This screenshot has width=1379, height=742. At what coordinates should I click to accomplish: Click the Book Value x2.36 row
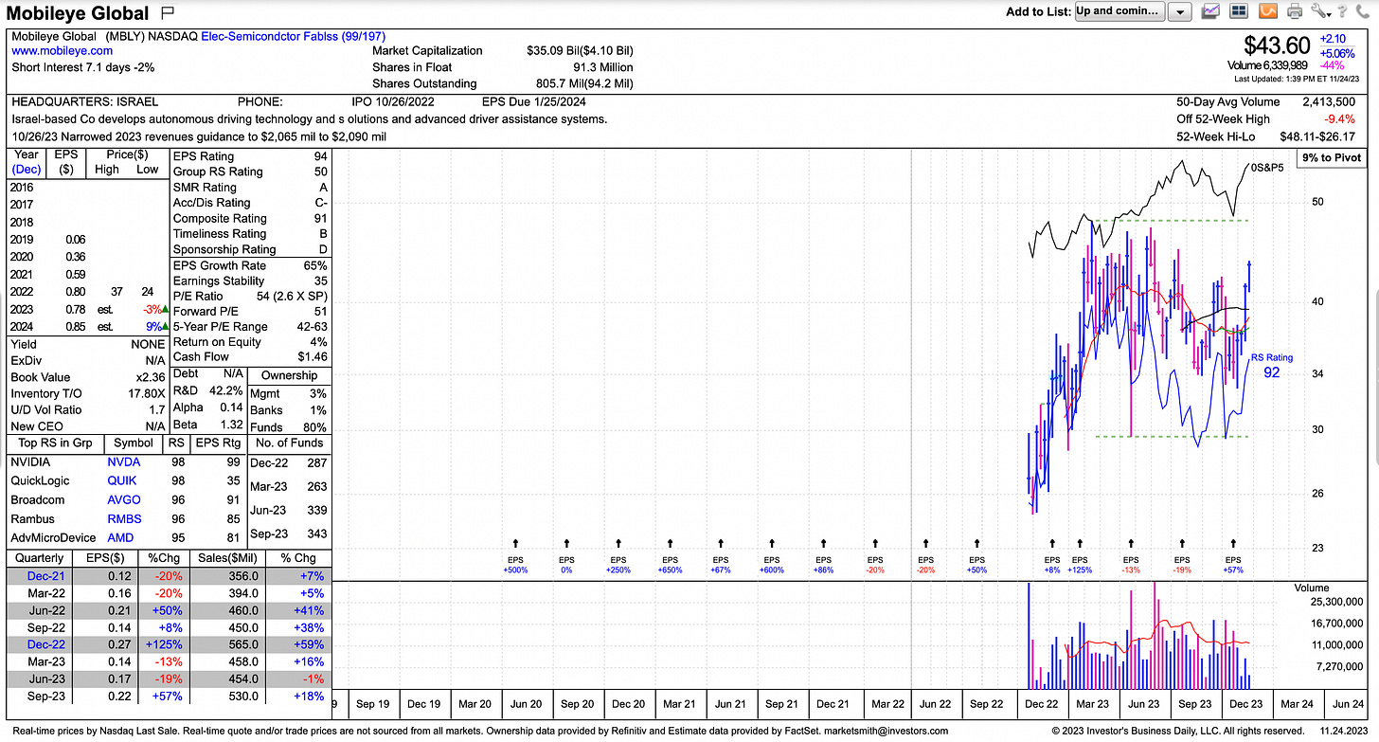point(87,377)
